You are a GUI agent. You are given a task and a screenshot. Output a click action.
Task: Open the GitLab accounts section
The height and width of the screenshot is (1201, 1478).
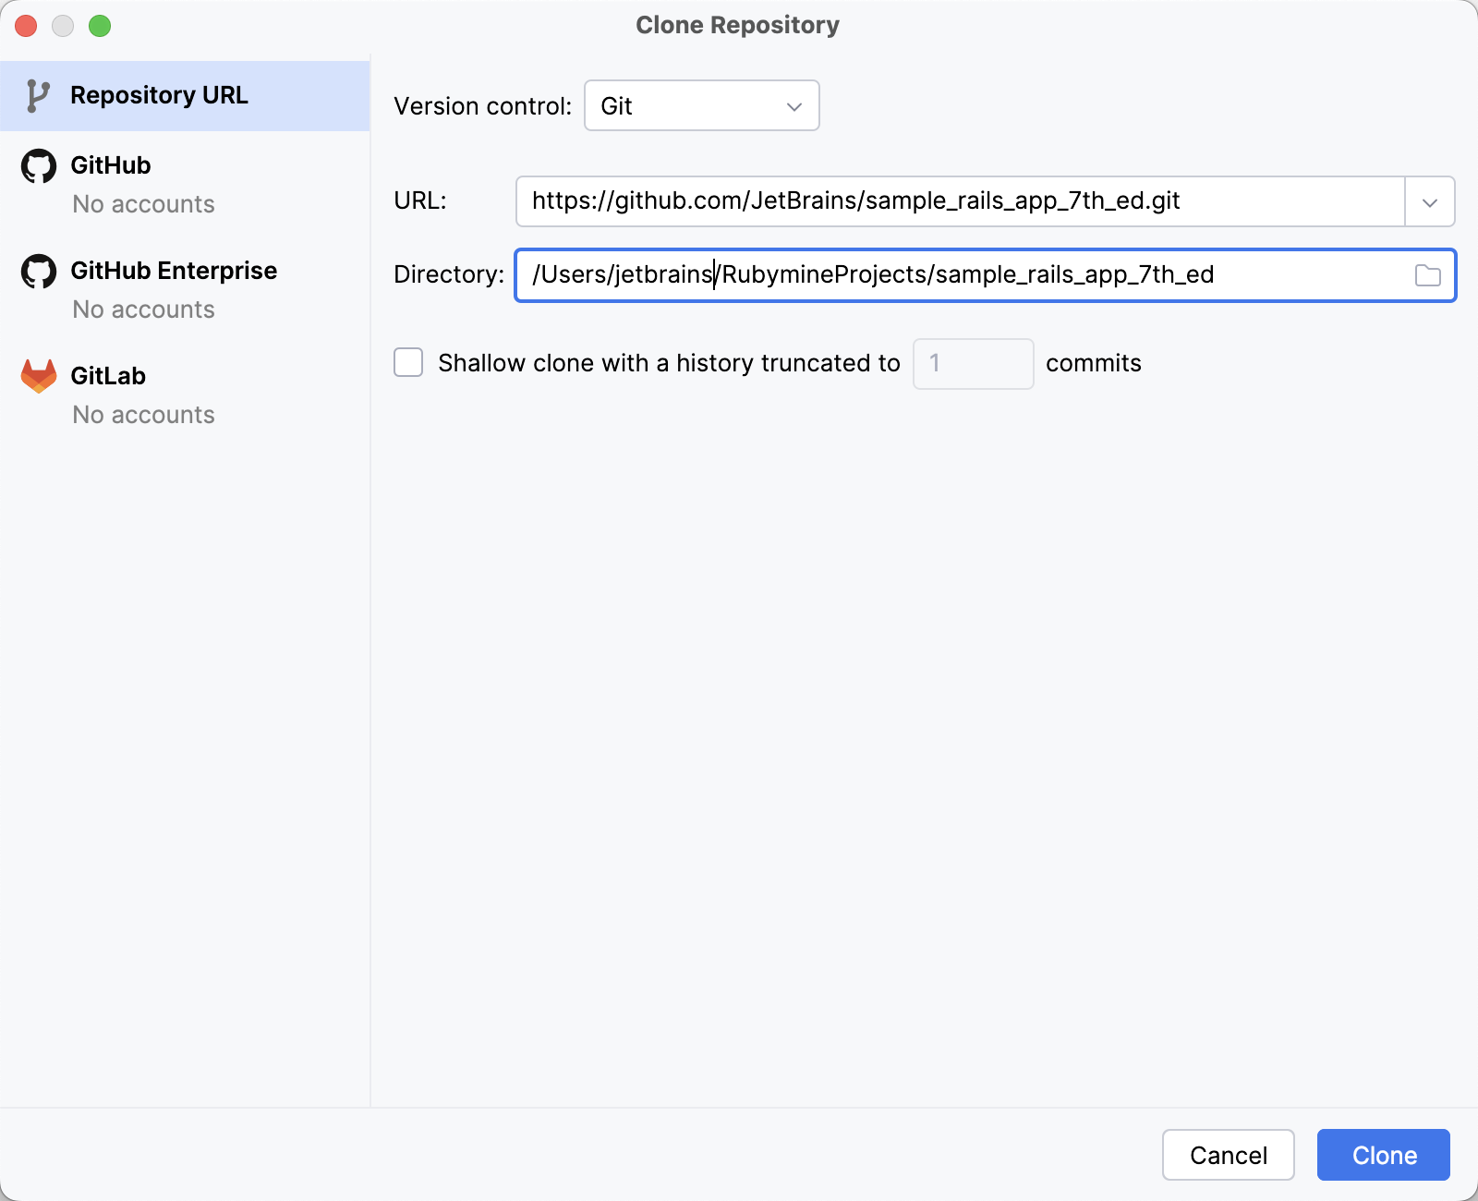(x=108, y=394)
